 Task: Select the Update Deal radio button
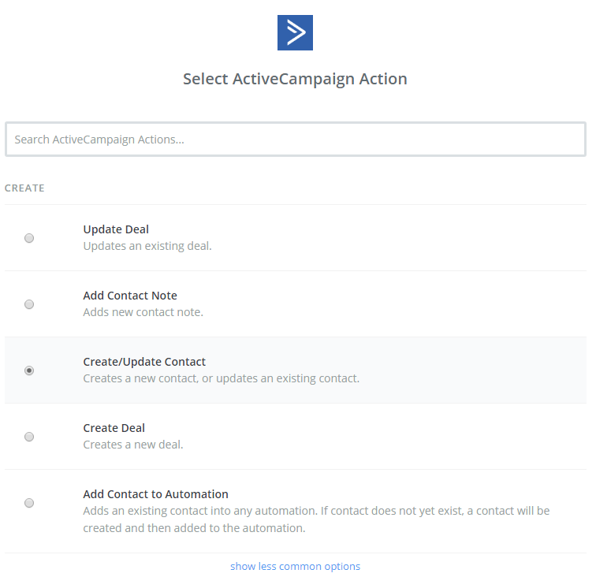(29, 238)
